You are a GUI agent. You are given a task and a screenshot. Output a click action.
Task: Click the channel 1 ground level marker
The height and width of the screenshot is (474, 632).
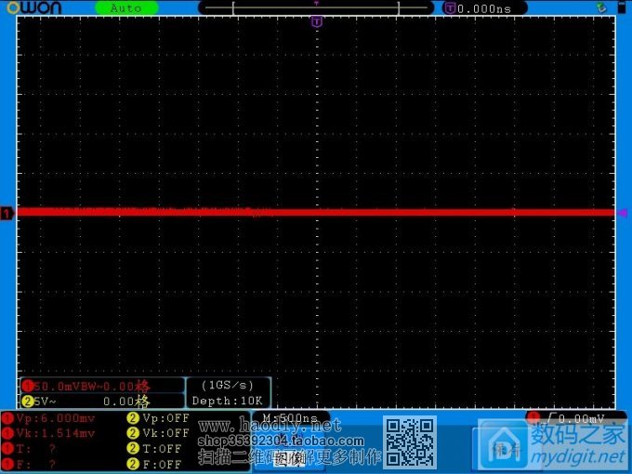(x=7, y=214)
